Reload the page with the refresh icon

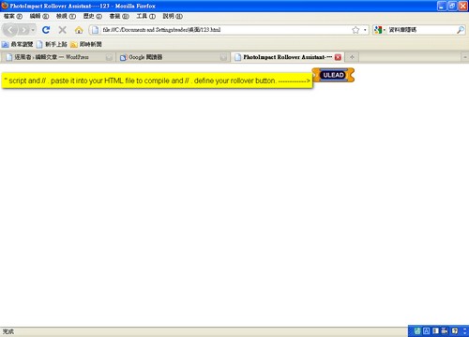click(46, 30)
